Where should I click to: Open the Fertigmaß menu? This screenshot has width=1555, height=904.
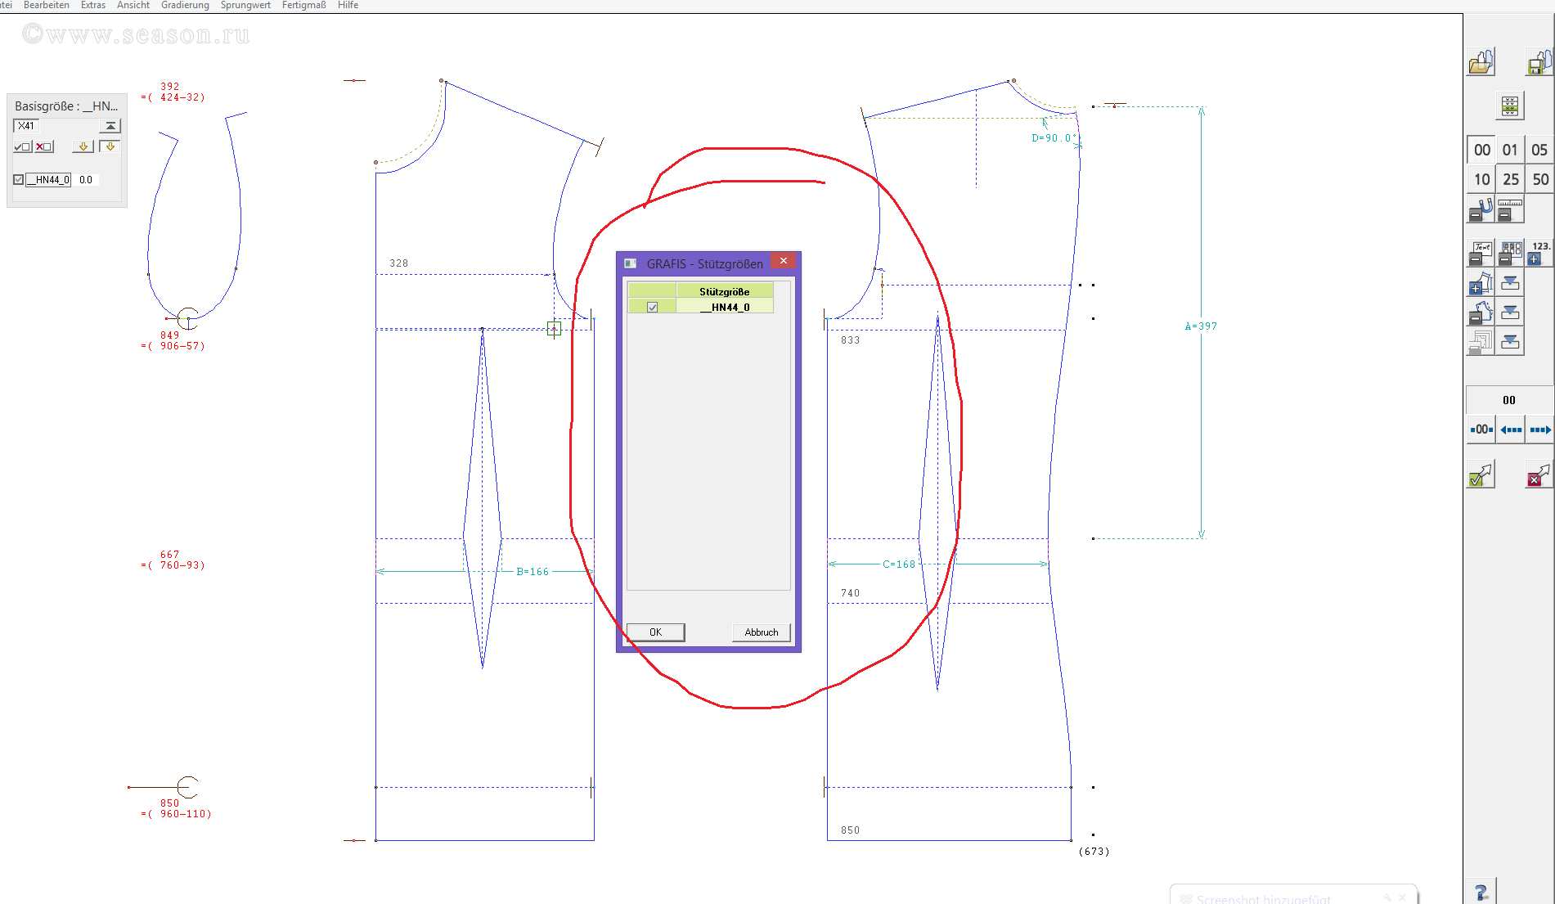(x=304, y=5)
